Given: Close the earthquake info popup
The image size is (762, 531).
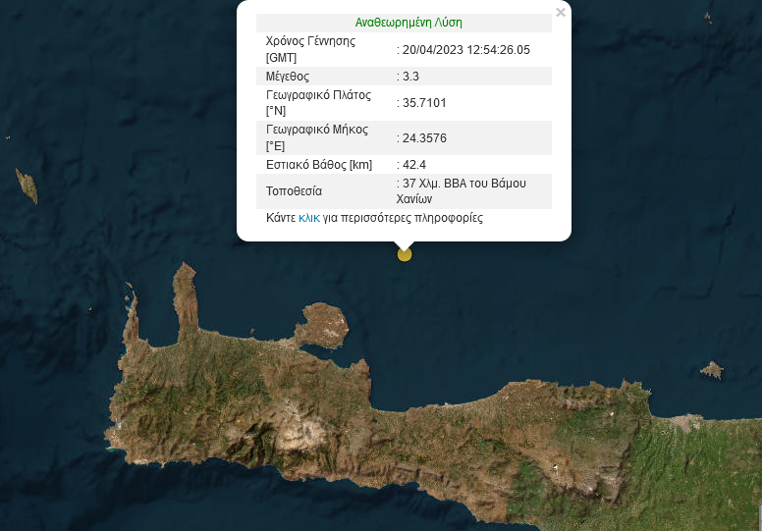Looking at the screenshot, I should (x=561, y=13).
